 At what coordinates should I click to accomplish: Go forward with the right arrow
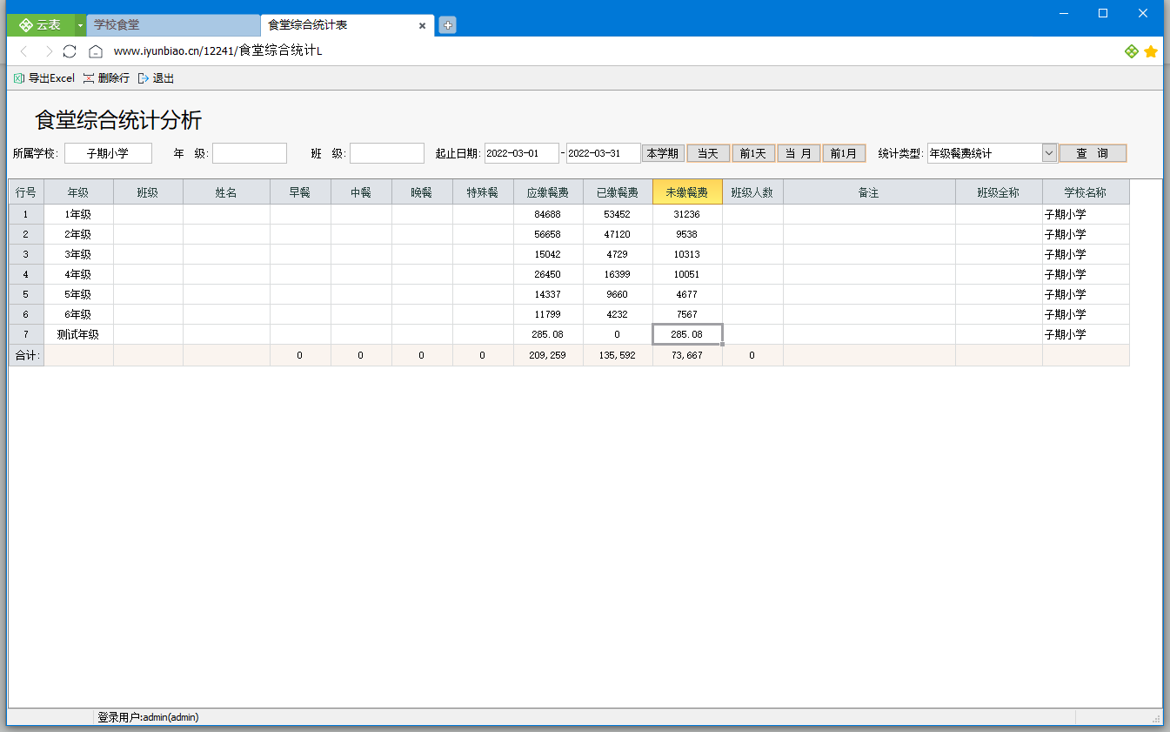coord(49,51)
